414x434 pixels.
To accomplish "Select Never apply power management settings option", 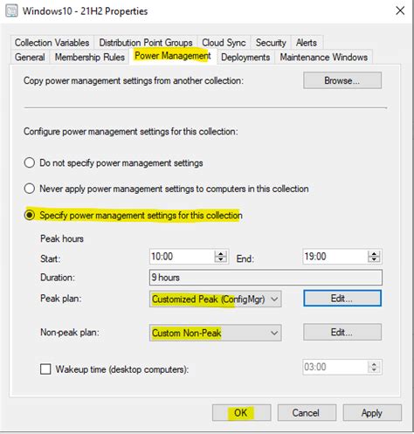I will (x=30, y=189).
